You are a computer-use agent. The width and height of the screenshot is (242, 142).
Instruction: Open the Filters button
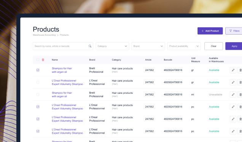click(x=234, y=31)
